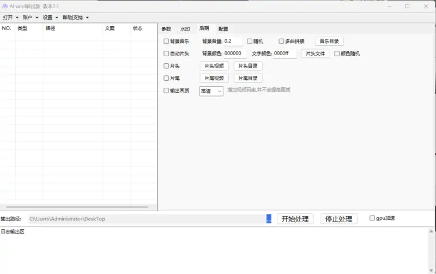Image resolution: width=436 pixels, height=274 pixels.
Task: Click the 文字颜色 value field
Action: [x=284, y=53]
